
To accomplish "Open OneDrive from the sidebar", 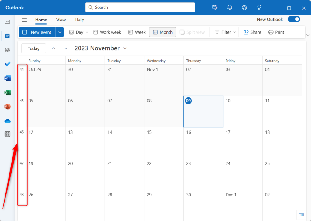I will tap(7, 121).
